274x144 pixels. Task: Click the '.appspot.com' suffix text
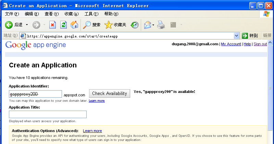pos(74,95)
